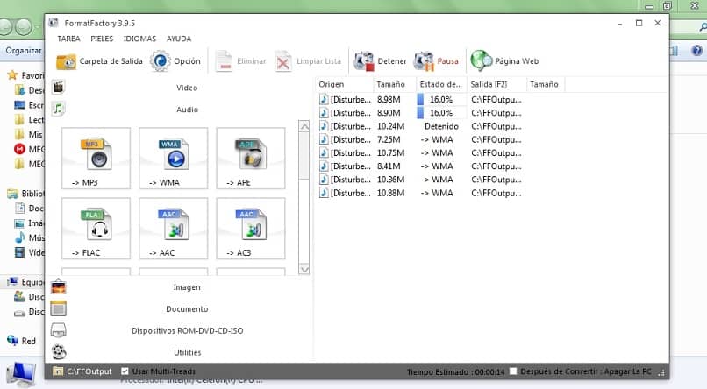Sort by the Salida [F2] column header
Image resolution: width=707 pixels, height=389 pixels.
pos(496,84)
